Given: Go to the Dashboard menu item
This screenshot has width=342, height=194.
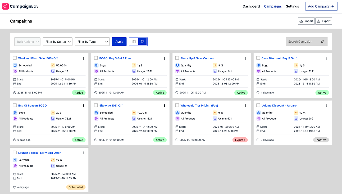Looking at the screenshot, I should pos(251,6).
